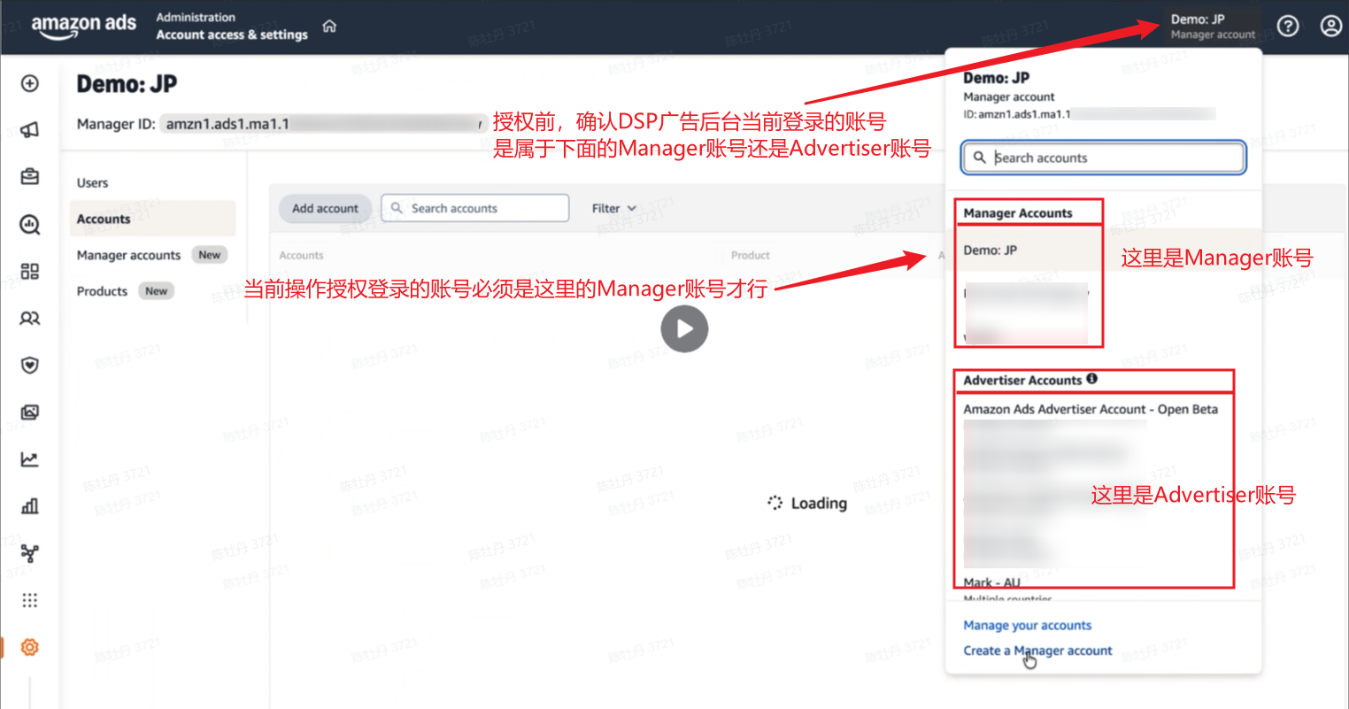Click the Accounts column header

pyautogui.click(x=301, y=255)
